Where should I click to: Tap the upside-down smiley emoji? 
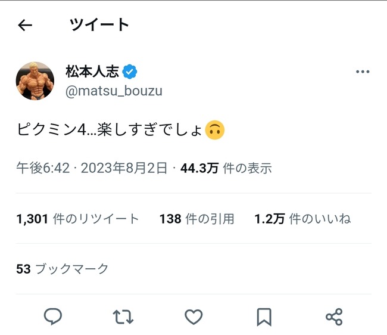[x=214, y=129]
